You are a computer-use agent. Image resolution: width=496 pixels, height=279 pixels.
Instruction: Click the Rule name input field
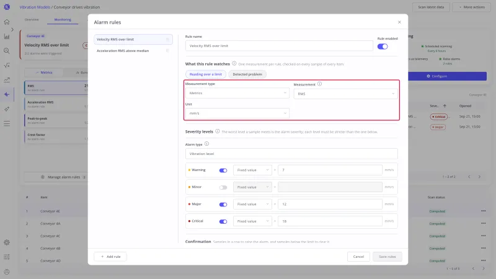[279, 46]
